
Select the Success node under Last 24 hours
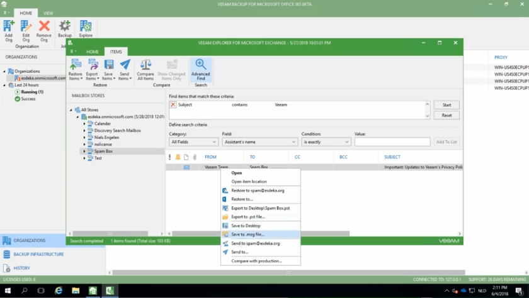point(28,99)
